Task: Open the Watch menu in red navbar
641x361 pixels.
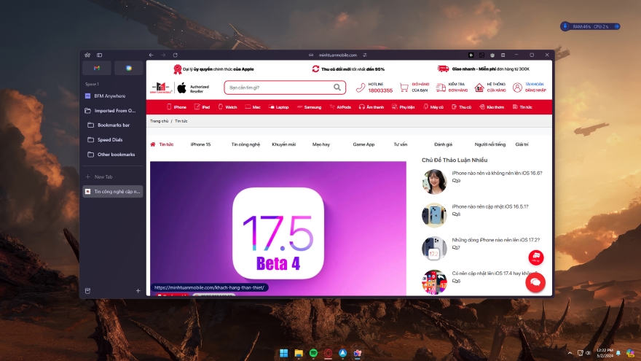Action: click(227, 106)
